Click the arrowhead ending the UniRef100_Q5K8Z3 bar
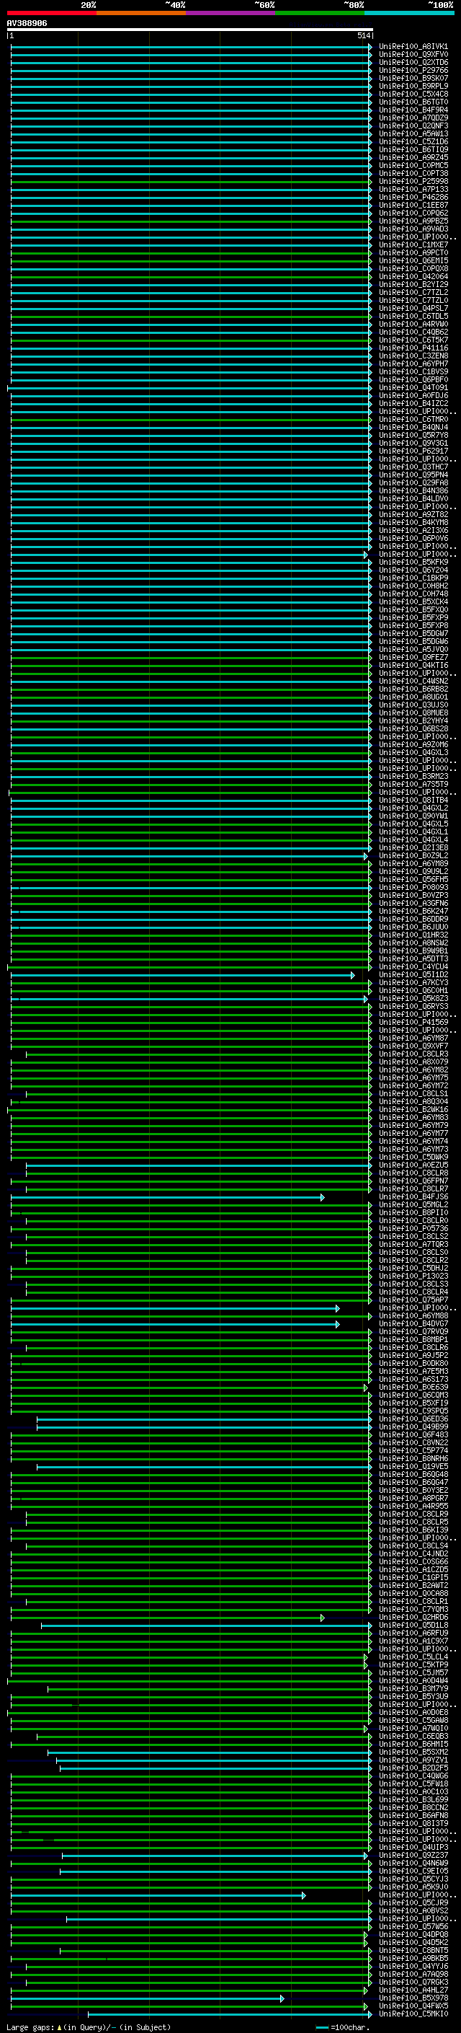 pyautogui.click(x=366, y=999)
